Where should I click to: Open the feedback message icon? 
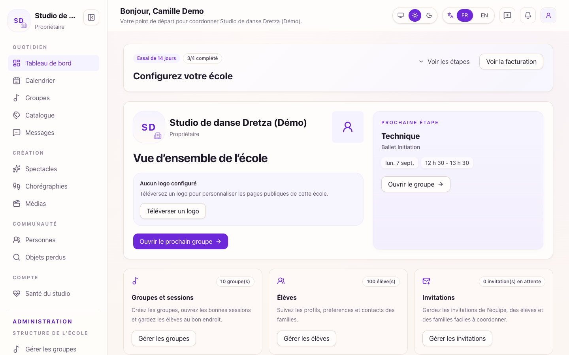507,15
